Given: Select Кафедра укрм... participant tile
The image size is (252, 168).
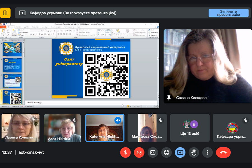Looking at the screenshot, I should coord(232,128).
